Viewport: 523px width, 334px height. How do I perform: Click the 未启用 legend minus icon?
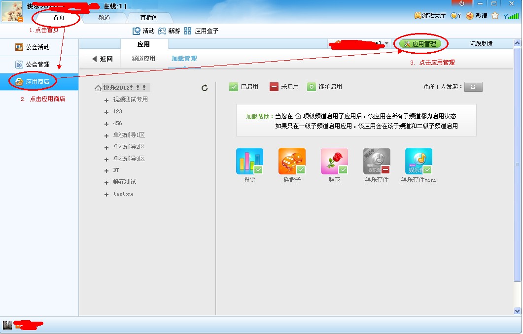point(274,87)
